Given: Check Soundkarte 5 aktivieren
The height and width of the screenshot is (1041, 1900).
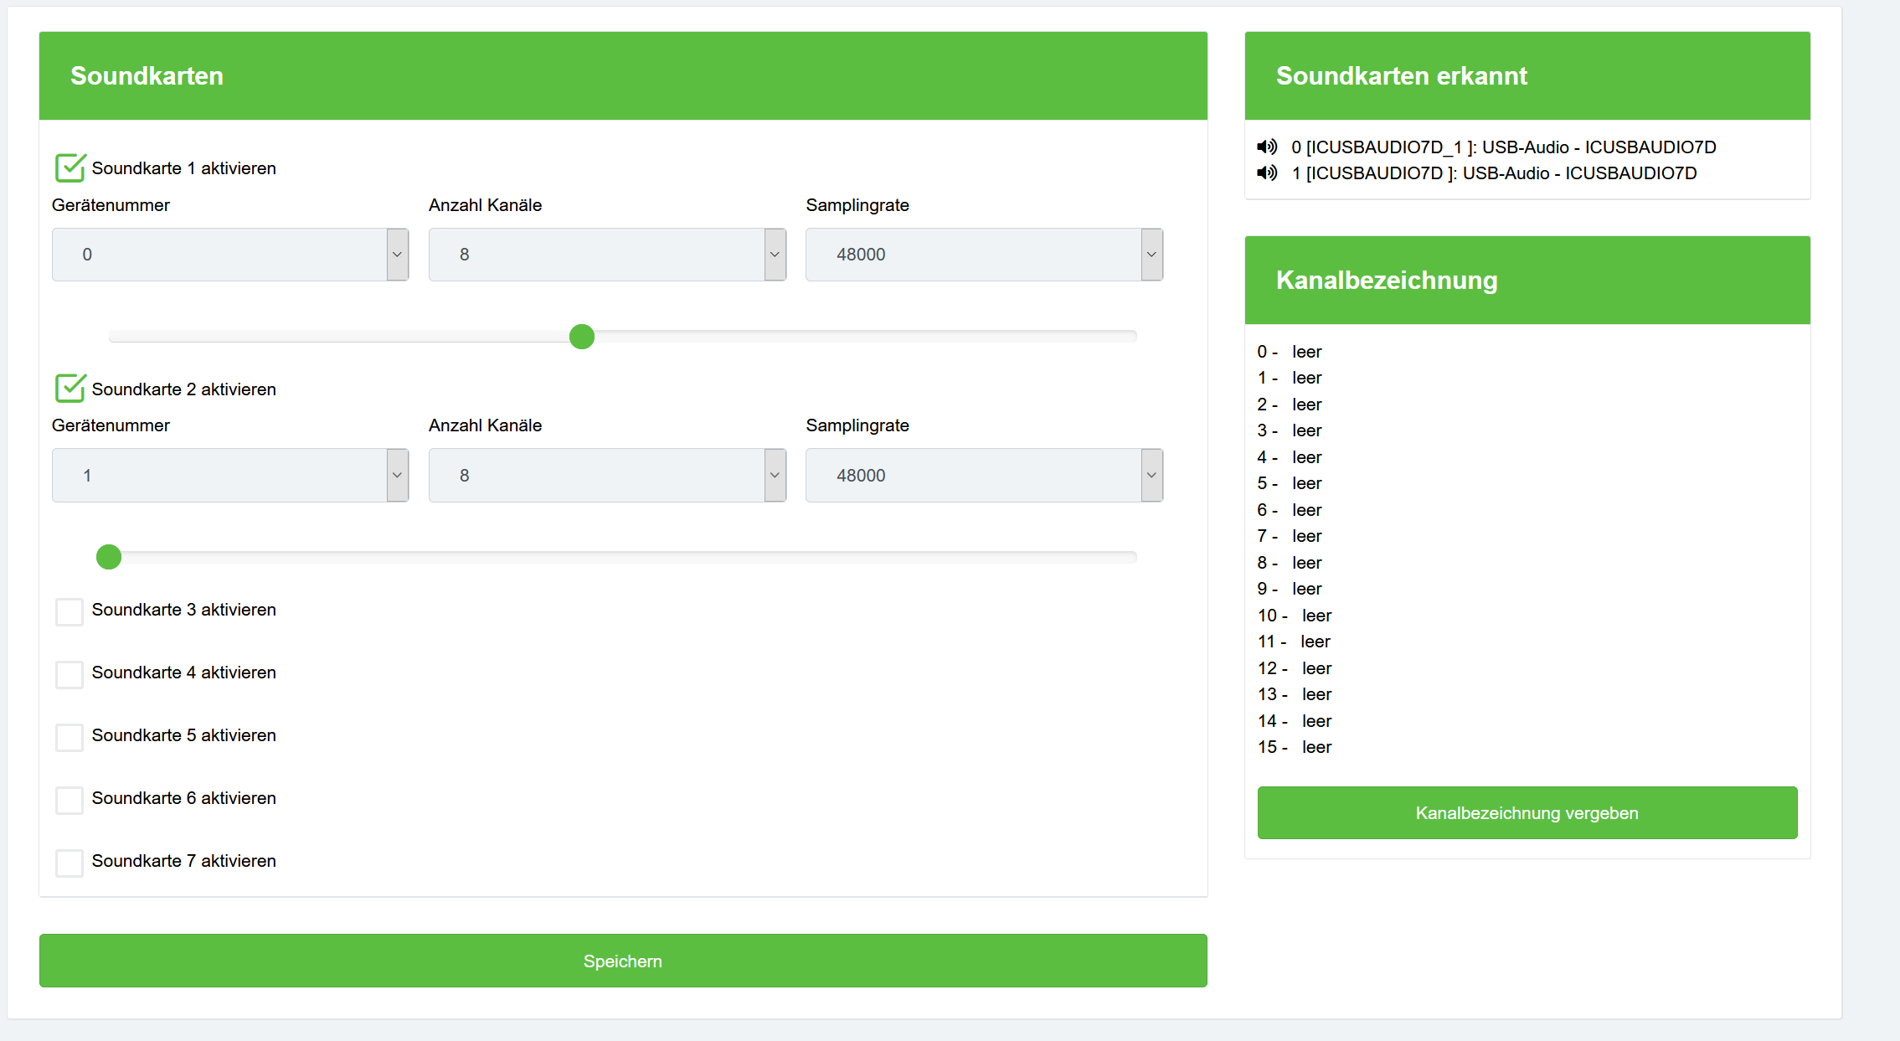Looking at the screenshot, I should pos(70,737).
